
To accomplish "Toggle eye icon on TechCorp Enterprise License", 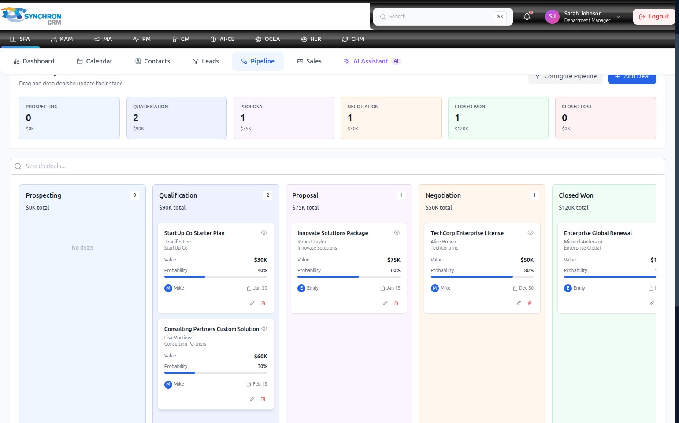I will (531, 232).
